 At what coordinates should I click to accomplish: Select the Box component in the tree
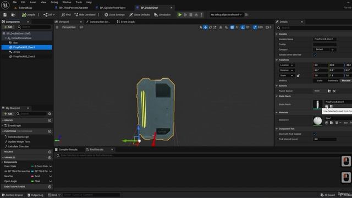click(x=15, y=43)
